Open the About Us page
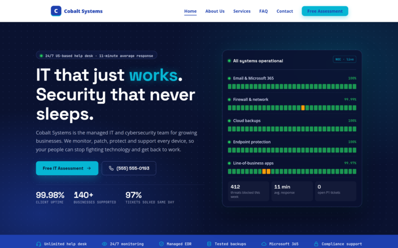Screen dimensions: 398x248 (215, 11)
